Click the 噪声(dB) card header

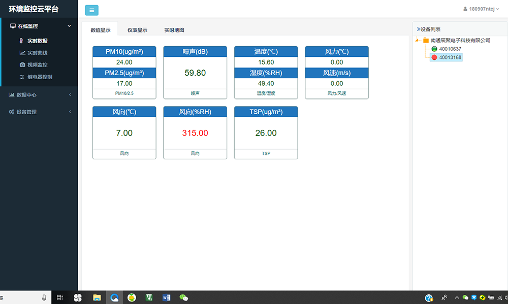coord(195,51)
